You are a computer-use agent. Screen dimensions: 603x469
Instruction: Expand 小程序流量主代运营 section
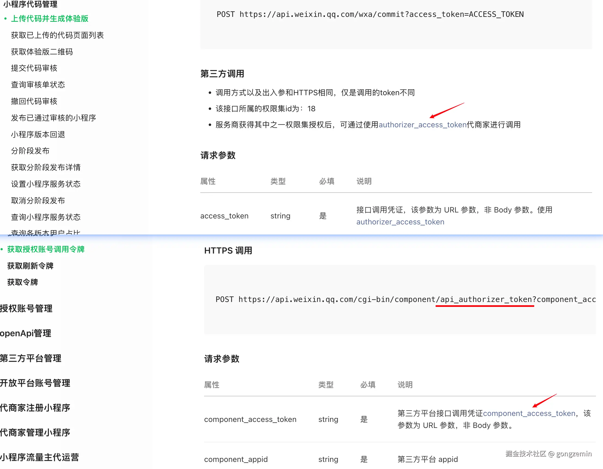[39, 457]
